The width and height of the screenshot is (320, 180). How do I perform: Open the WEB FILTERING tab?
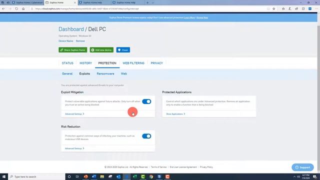click(133, 63)
